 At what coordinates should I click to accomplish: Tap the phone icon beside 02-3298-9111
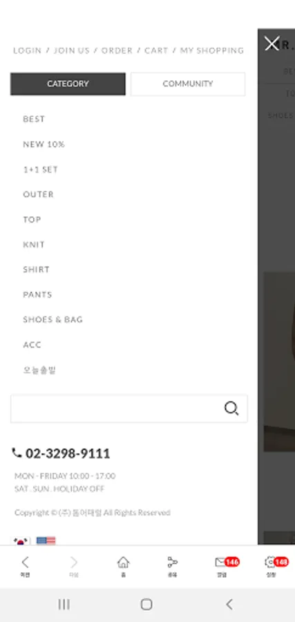tap(17, 453)
